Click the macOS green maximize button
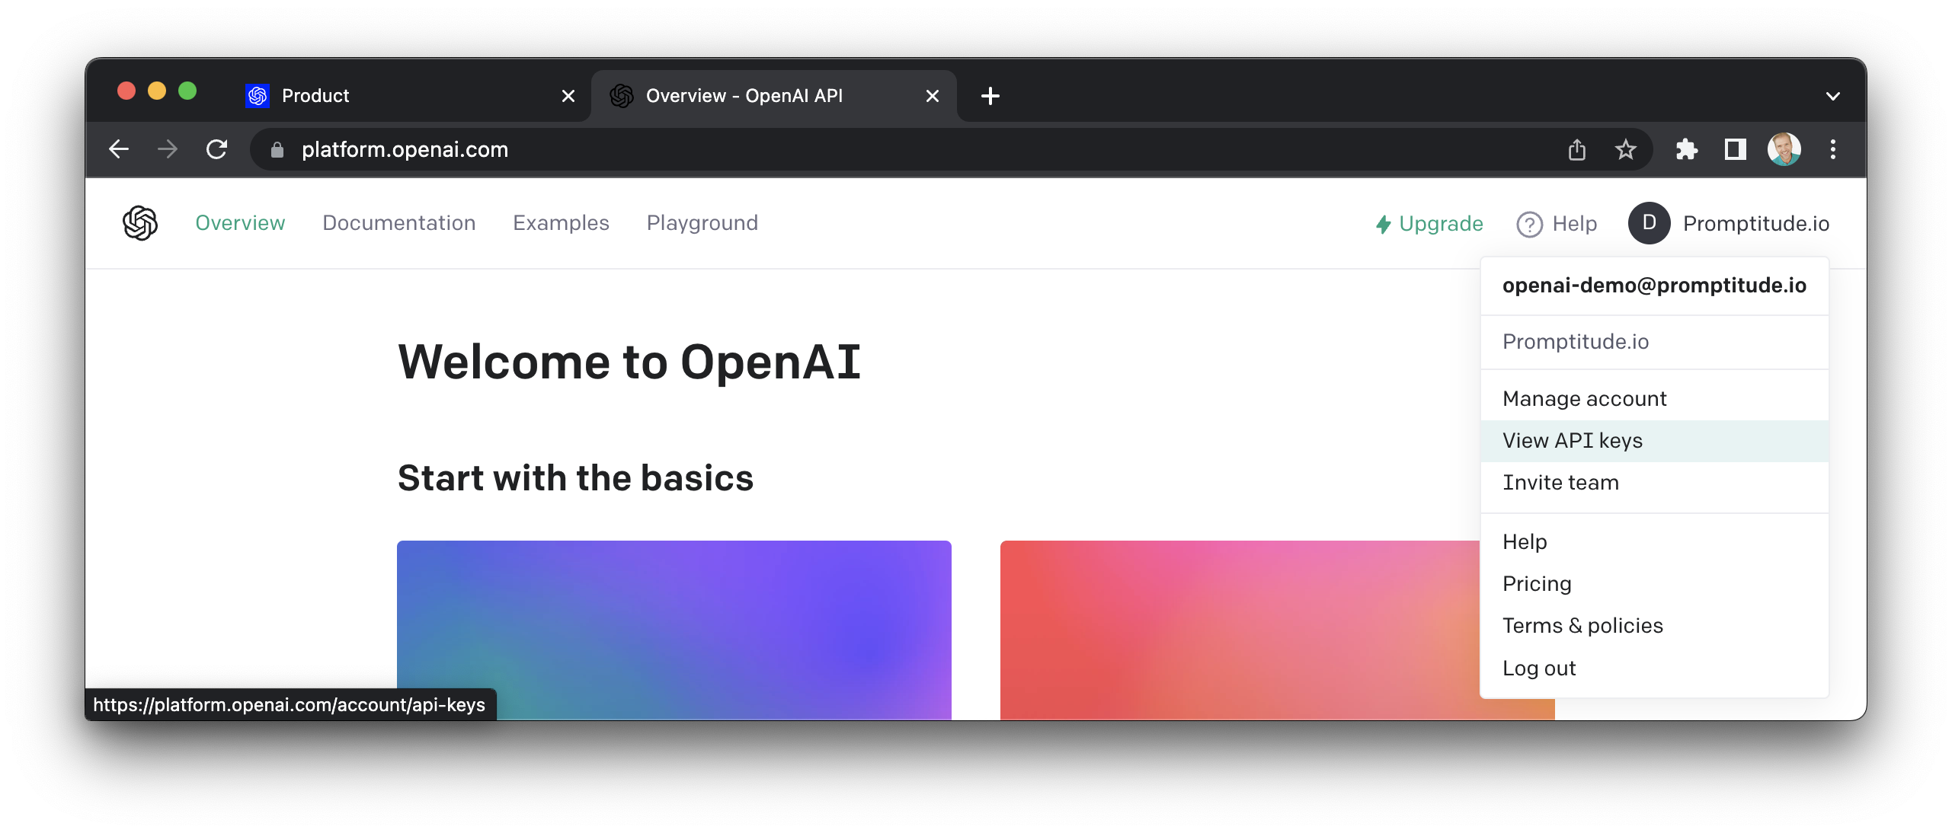Viewport: 1952px width, 833px height. pyautogui.click(x=187, y=91)
